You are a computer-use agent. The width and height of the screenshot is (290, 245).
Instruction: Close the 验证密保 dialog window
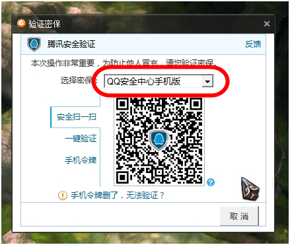[267, 24]
